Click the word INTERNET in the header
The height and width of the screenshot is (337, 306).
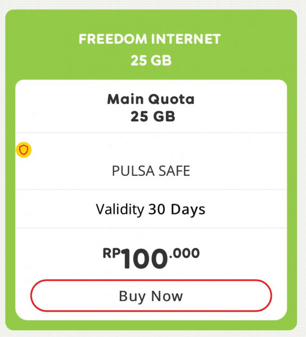tap(186, 39)
